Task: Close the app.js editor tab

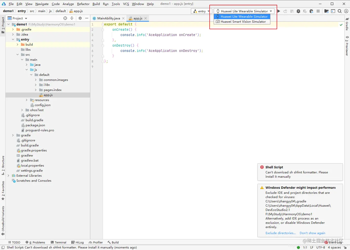Action: click(146, 18)
